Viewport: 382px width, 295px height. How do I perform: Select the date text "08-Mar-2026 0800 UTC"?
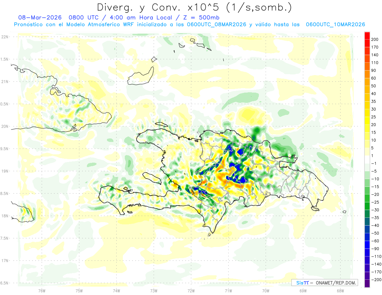pos(59,17)
